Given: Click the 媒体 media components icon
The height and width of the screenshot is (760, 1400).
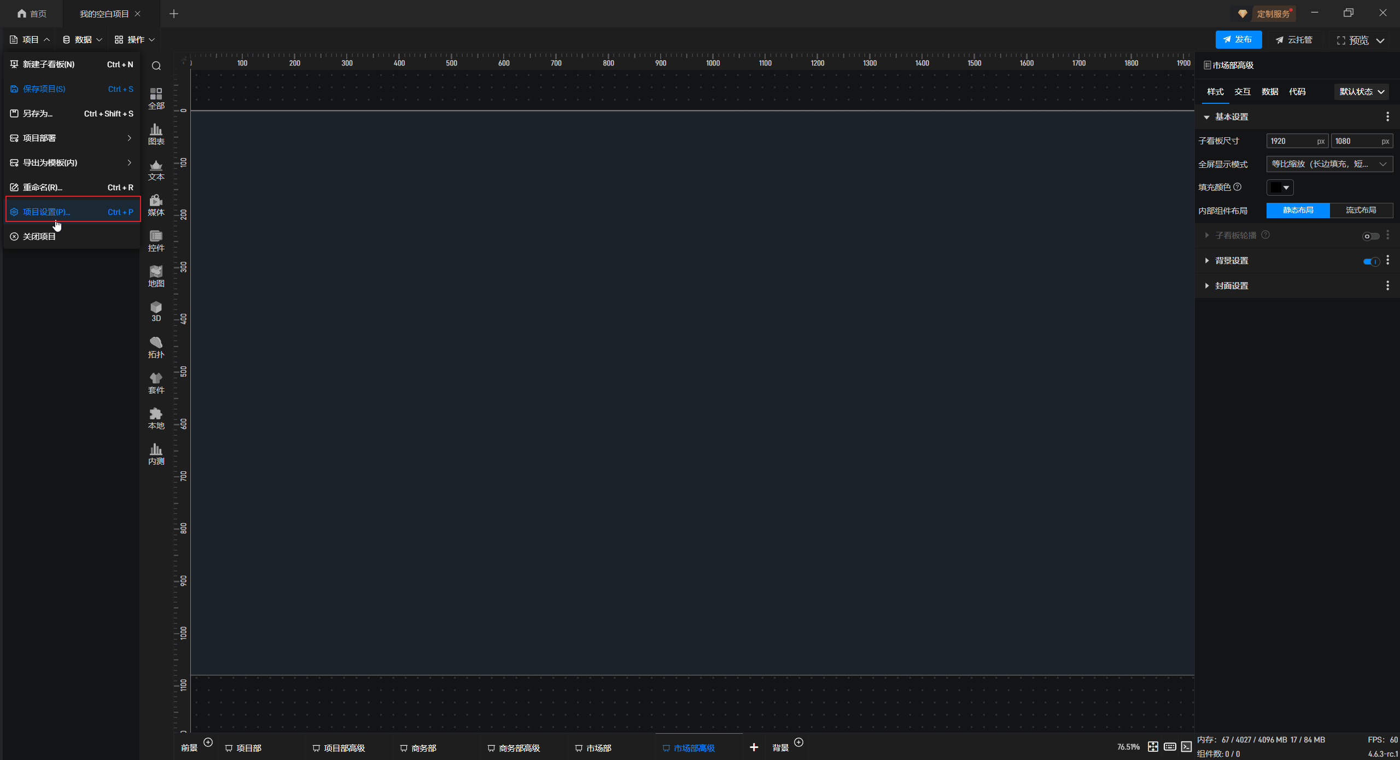Looking at the screenshot, I should (156, 205).
